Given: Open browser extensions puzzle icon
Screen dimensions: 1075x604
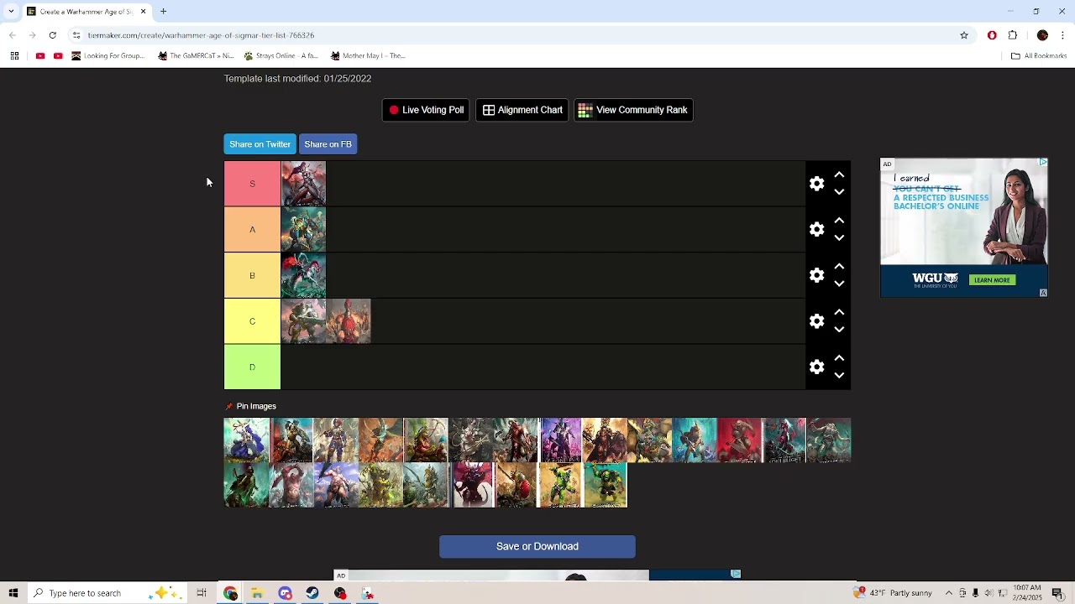Looking at the screenshot, I should [1013, 35].
